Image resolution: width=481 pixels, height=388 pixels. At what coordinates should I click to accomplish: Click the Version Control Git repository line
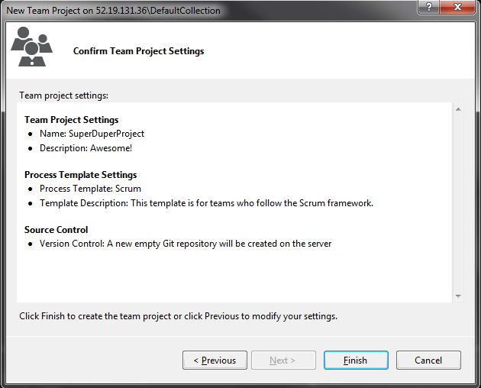(186, 244)
